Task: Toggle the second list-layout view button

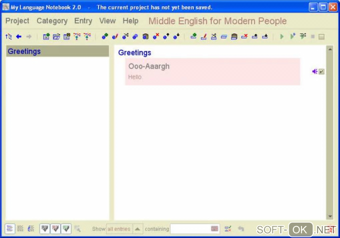Action: click(x=20, y=228)
